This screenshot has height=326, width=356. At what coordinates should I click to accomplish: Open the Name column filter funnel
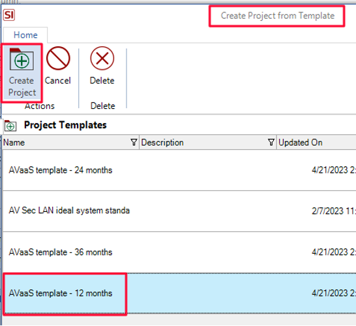pyautogui.click(x=134, y=142)
